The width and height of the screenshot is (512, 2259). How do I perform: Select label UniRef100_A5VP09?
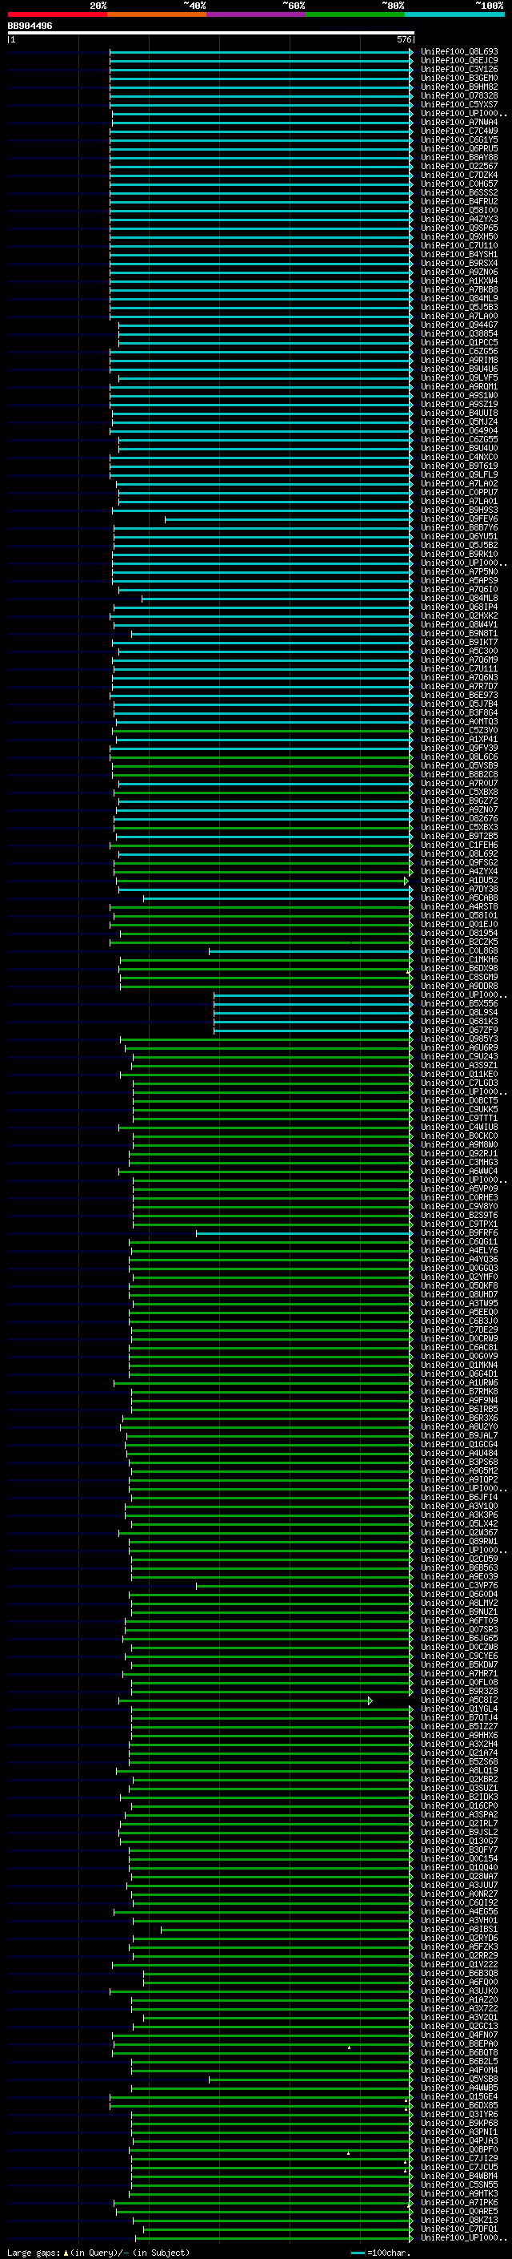point(459,1188)
